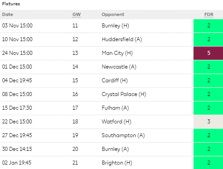Select the Cardiff (H) opponent

(115, 81)
